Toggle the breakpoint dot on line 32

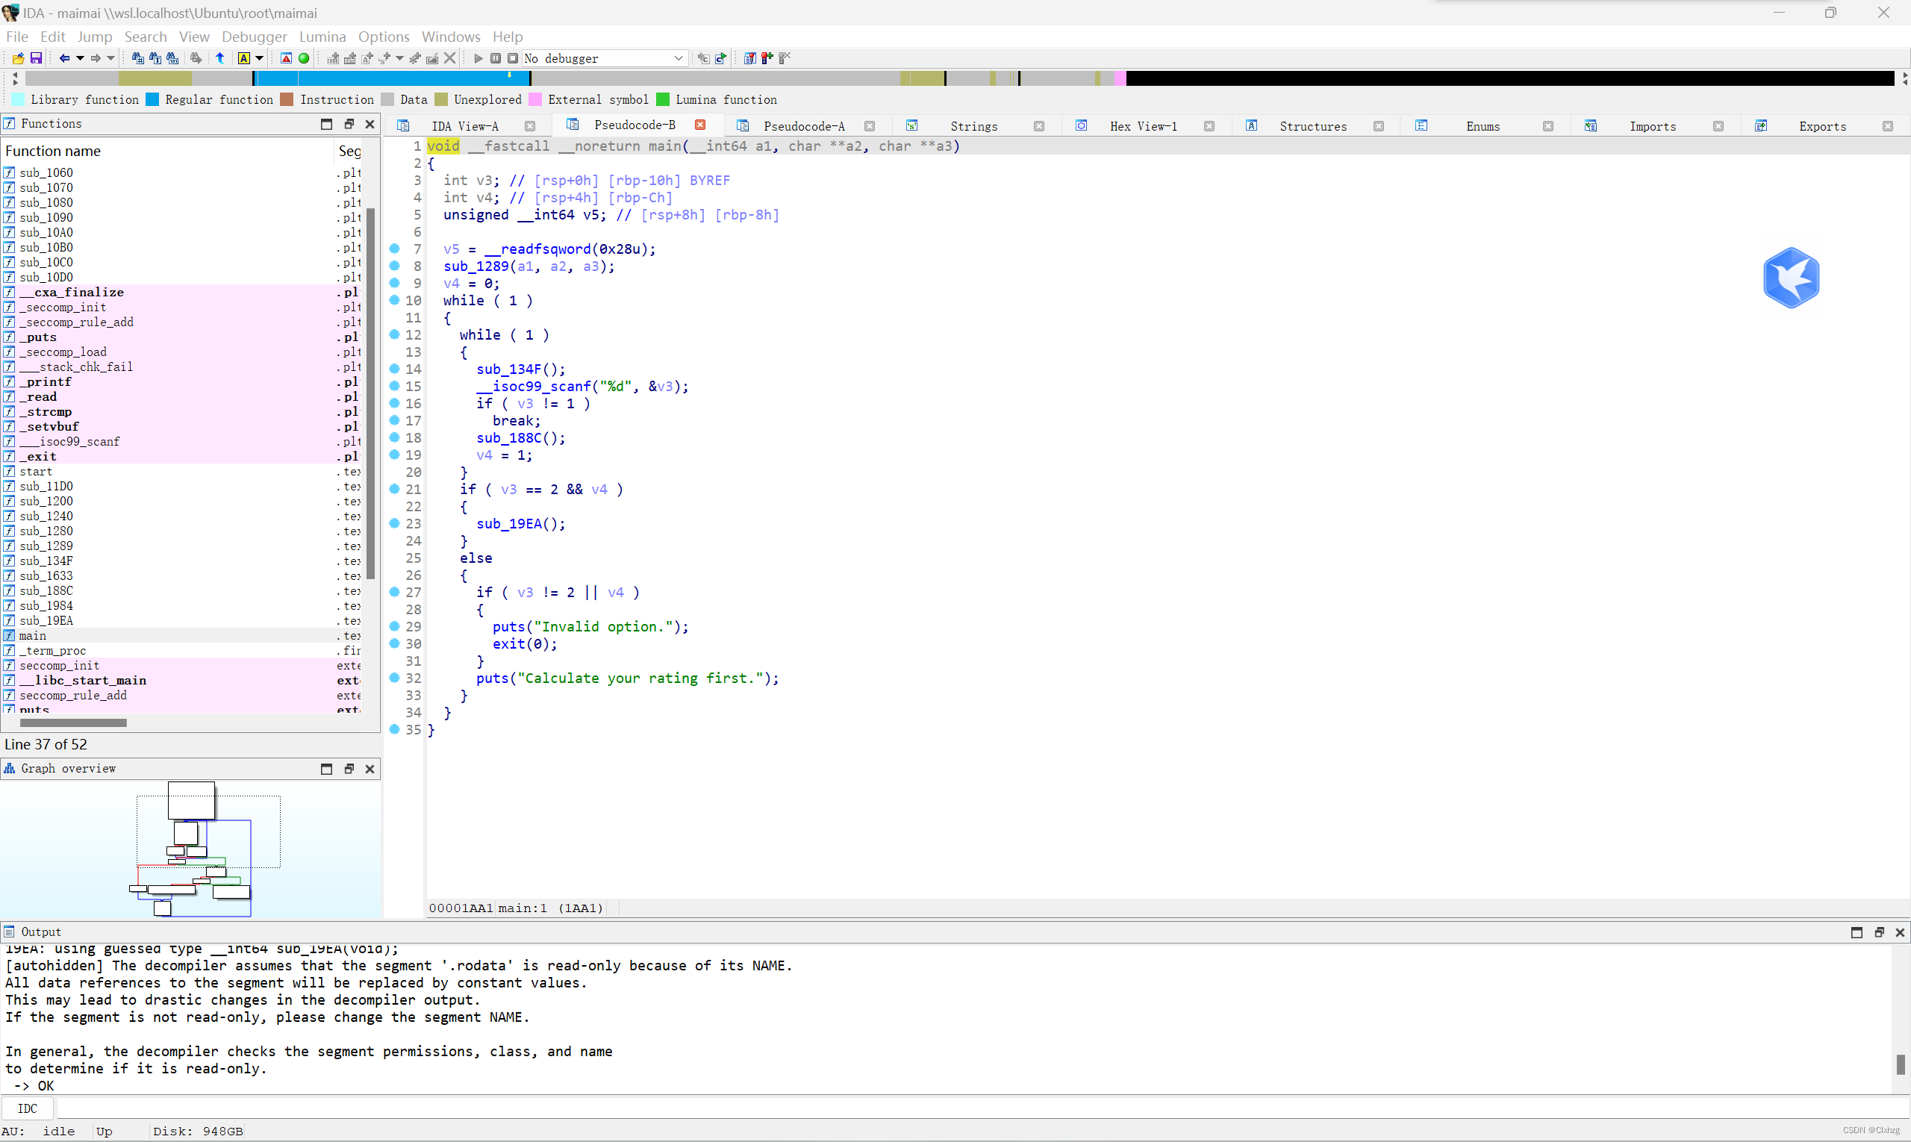coord(394,678)
